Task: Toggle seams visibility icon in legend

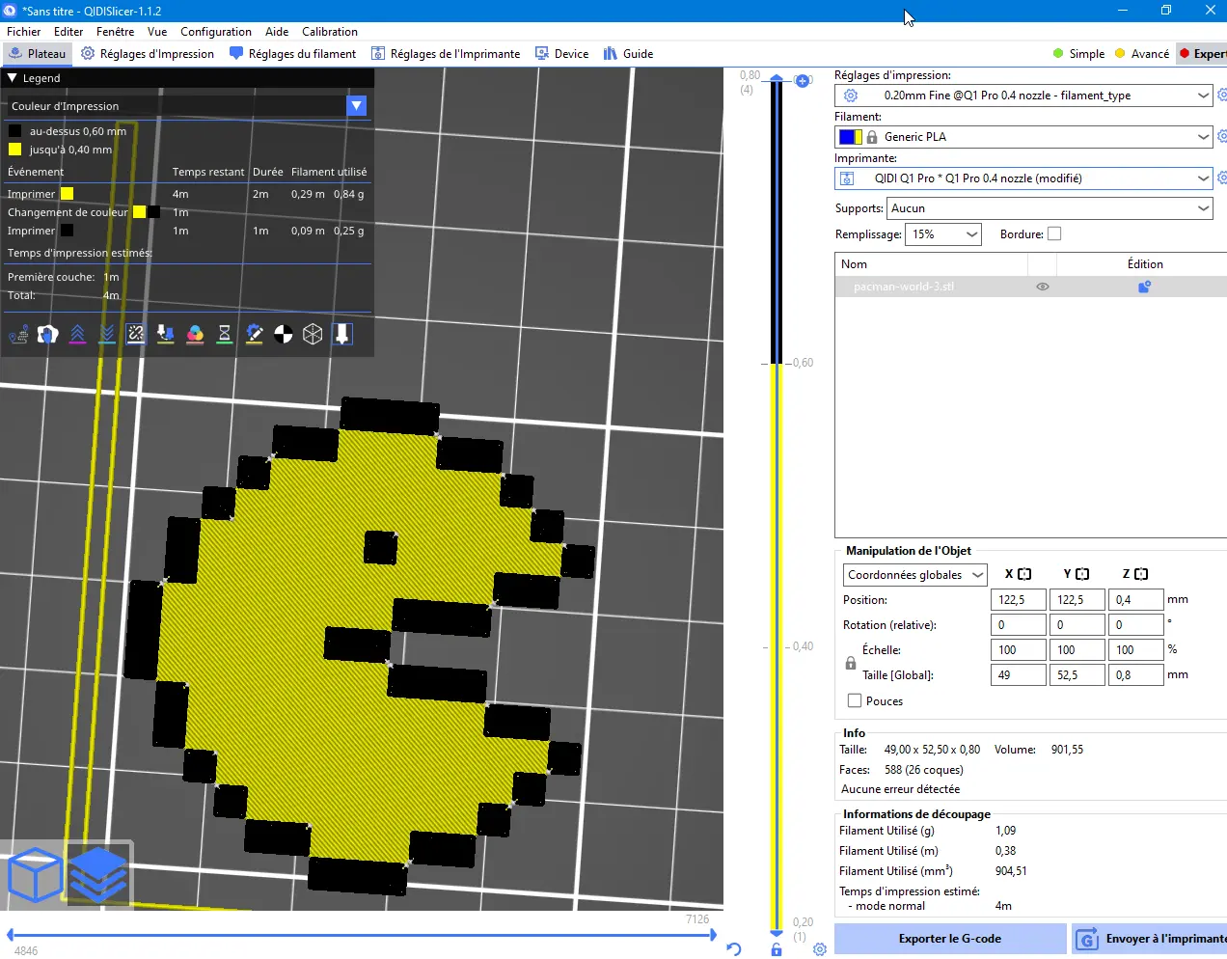Action: (136, 334)
